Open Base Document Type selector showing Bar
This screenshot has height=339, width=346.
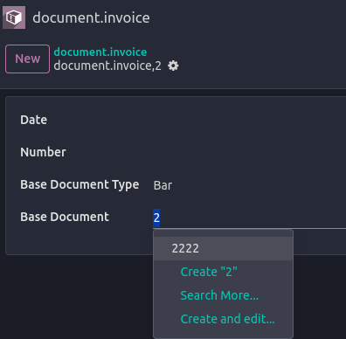coord(249,185)
